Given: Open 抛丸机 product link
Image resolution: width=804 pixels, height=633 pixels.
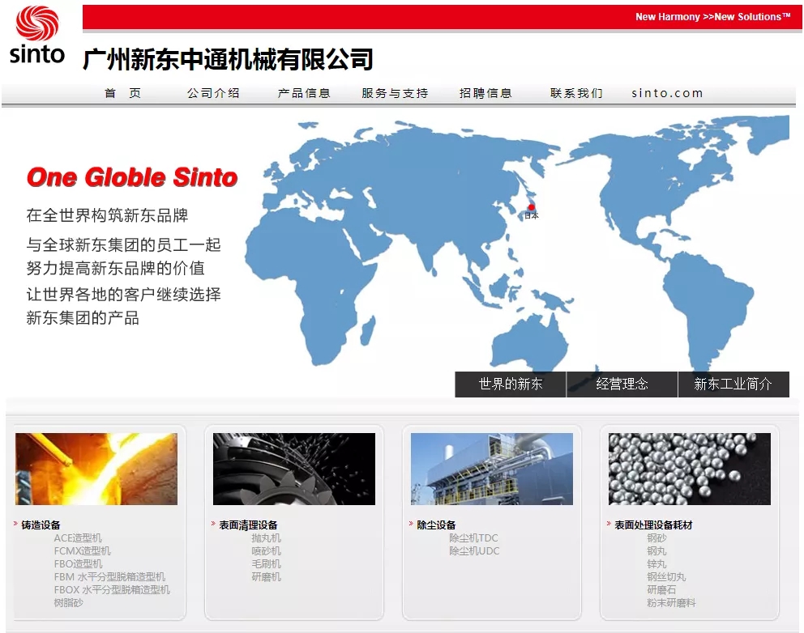Looking at the screenshot, I should coord(266,538).
